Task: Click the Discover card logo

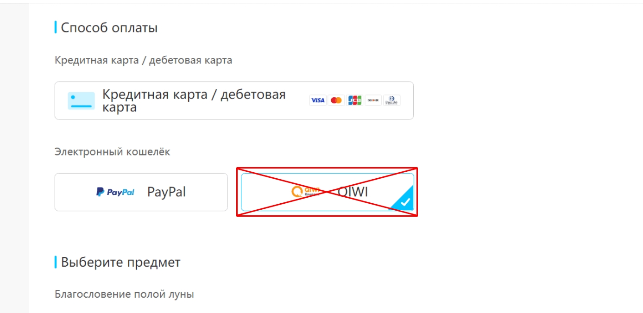Action: coord(373,100)
